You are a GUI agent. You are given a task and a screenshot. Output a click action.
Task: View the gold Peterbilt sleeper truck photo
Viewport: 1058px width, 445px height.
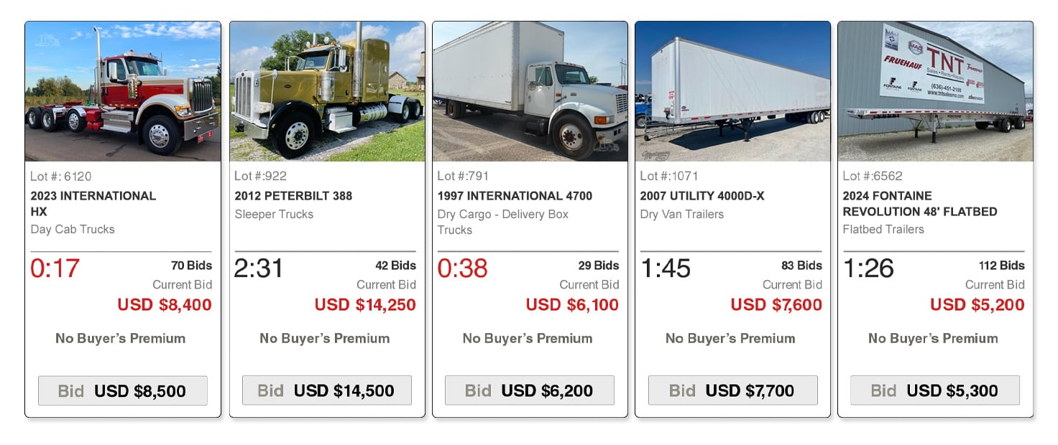[x=326, y=91]
